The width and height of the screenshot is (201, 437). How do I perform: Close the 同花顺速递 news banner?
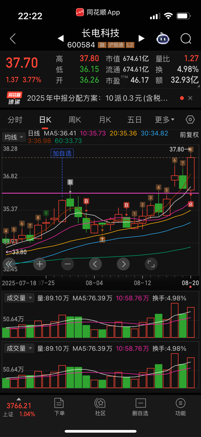[190, 98]
